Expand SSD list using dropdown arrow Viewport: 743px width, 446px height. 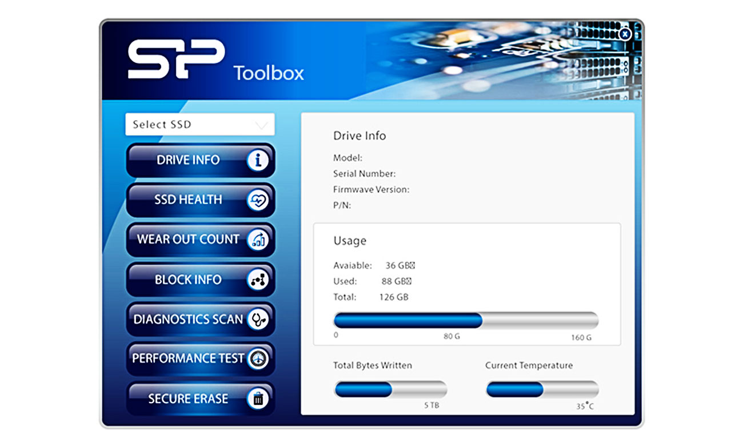point(261,125)
